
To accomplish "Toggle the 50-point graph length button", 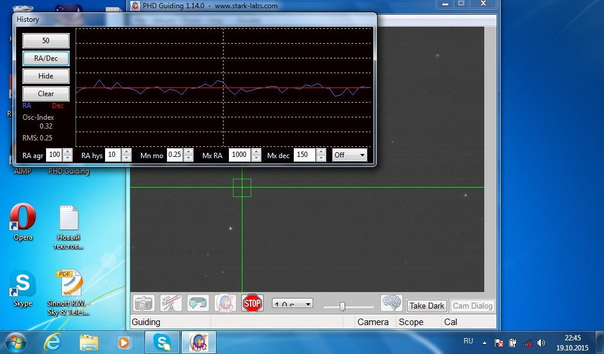I will point(46,41).
